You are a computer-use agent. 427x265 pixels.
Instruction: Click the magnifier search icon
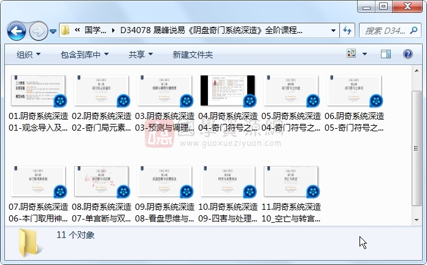(414, 30)
